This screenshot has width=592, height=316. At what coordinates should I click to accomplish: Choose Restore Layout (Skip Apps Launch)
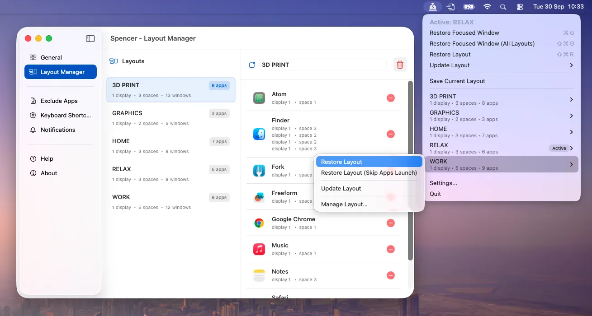click(369, 172)
